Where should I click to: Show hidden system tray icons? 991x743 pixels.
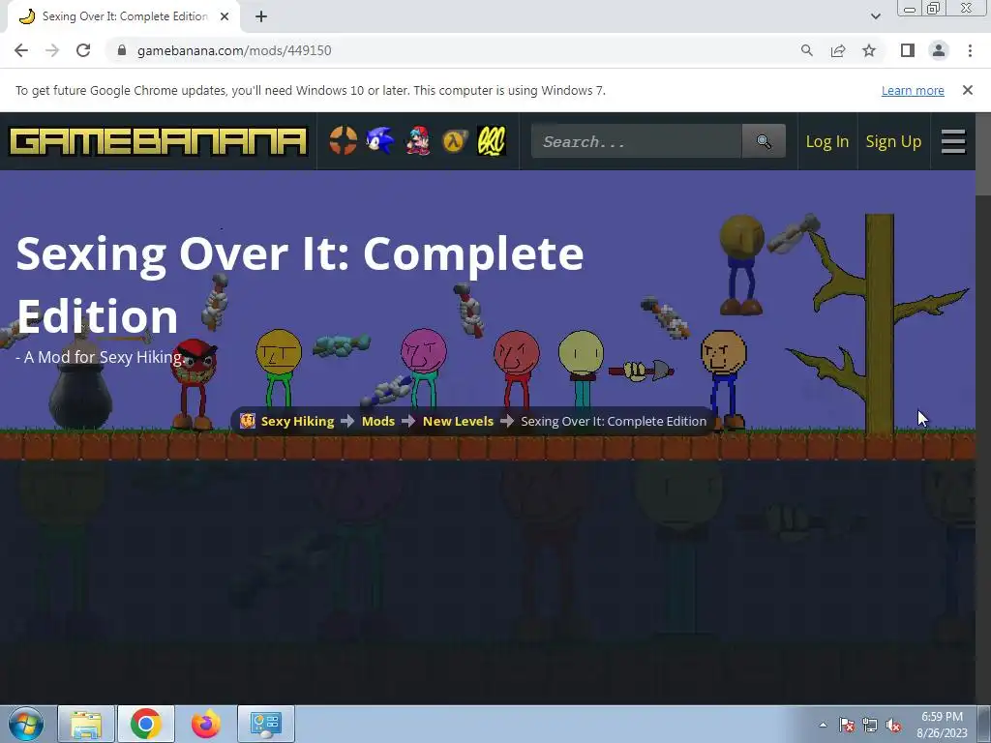tap(823, 725)
